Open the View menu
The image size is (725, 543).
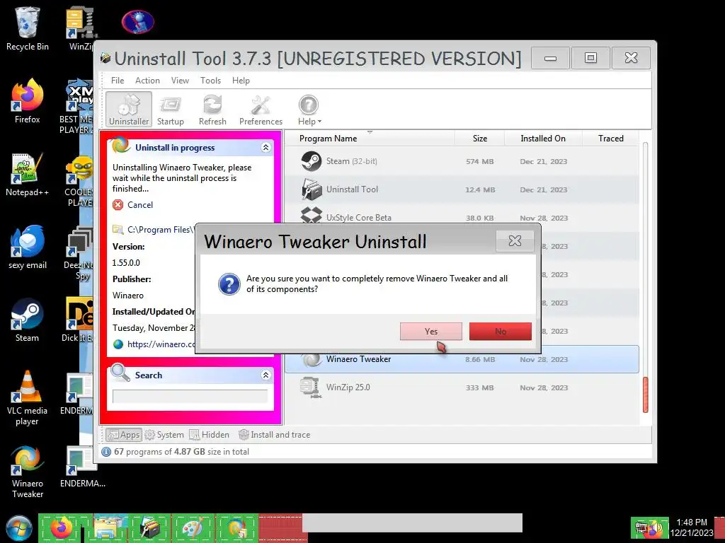[x=180, y=81]
